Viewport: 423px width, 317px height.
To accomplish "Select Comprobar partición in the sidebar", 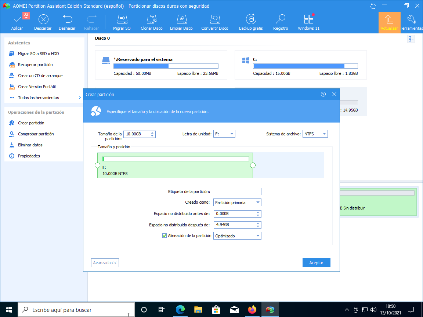I will [x=36, y=134].
